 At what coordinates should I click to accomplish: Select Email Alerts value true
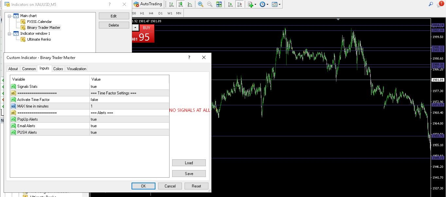[129, 126]
